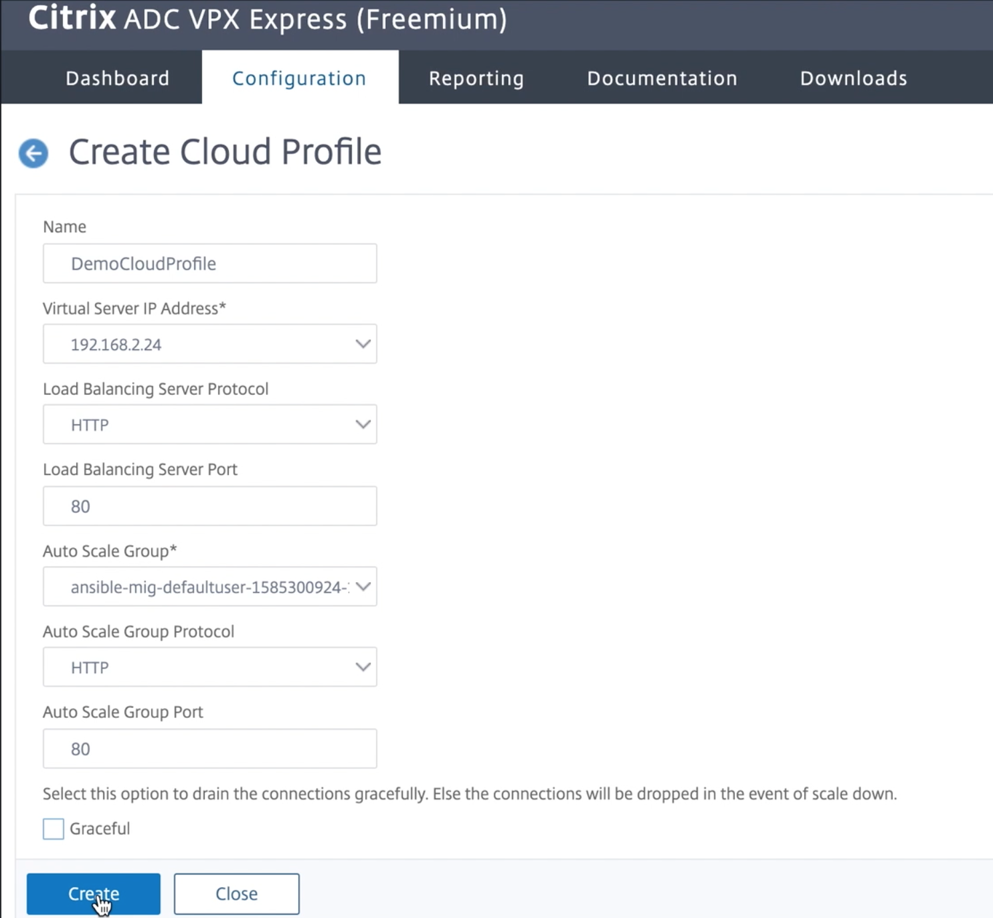This screenshot has width=993, height=918.
Task: Click the Load Balancing Server Protocol label
Action: (155, 389)
